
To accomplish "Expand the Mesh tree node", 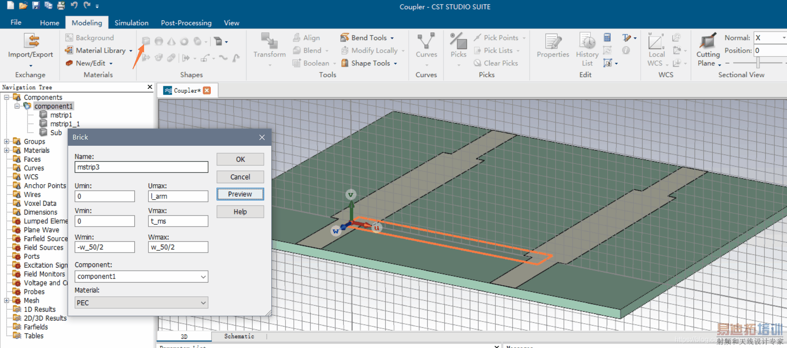I will point(7,300).
